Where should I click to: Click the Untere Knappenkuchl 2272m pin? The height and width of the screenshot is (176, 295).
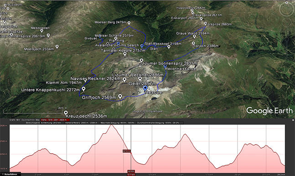point(83,89)
